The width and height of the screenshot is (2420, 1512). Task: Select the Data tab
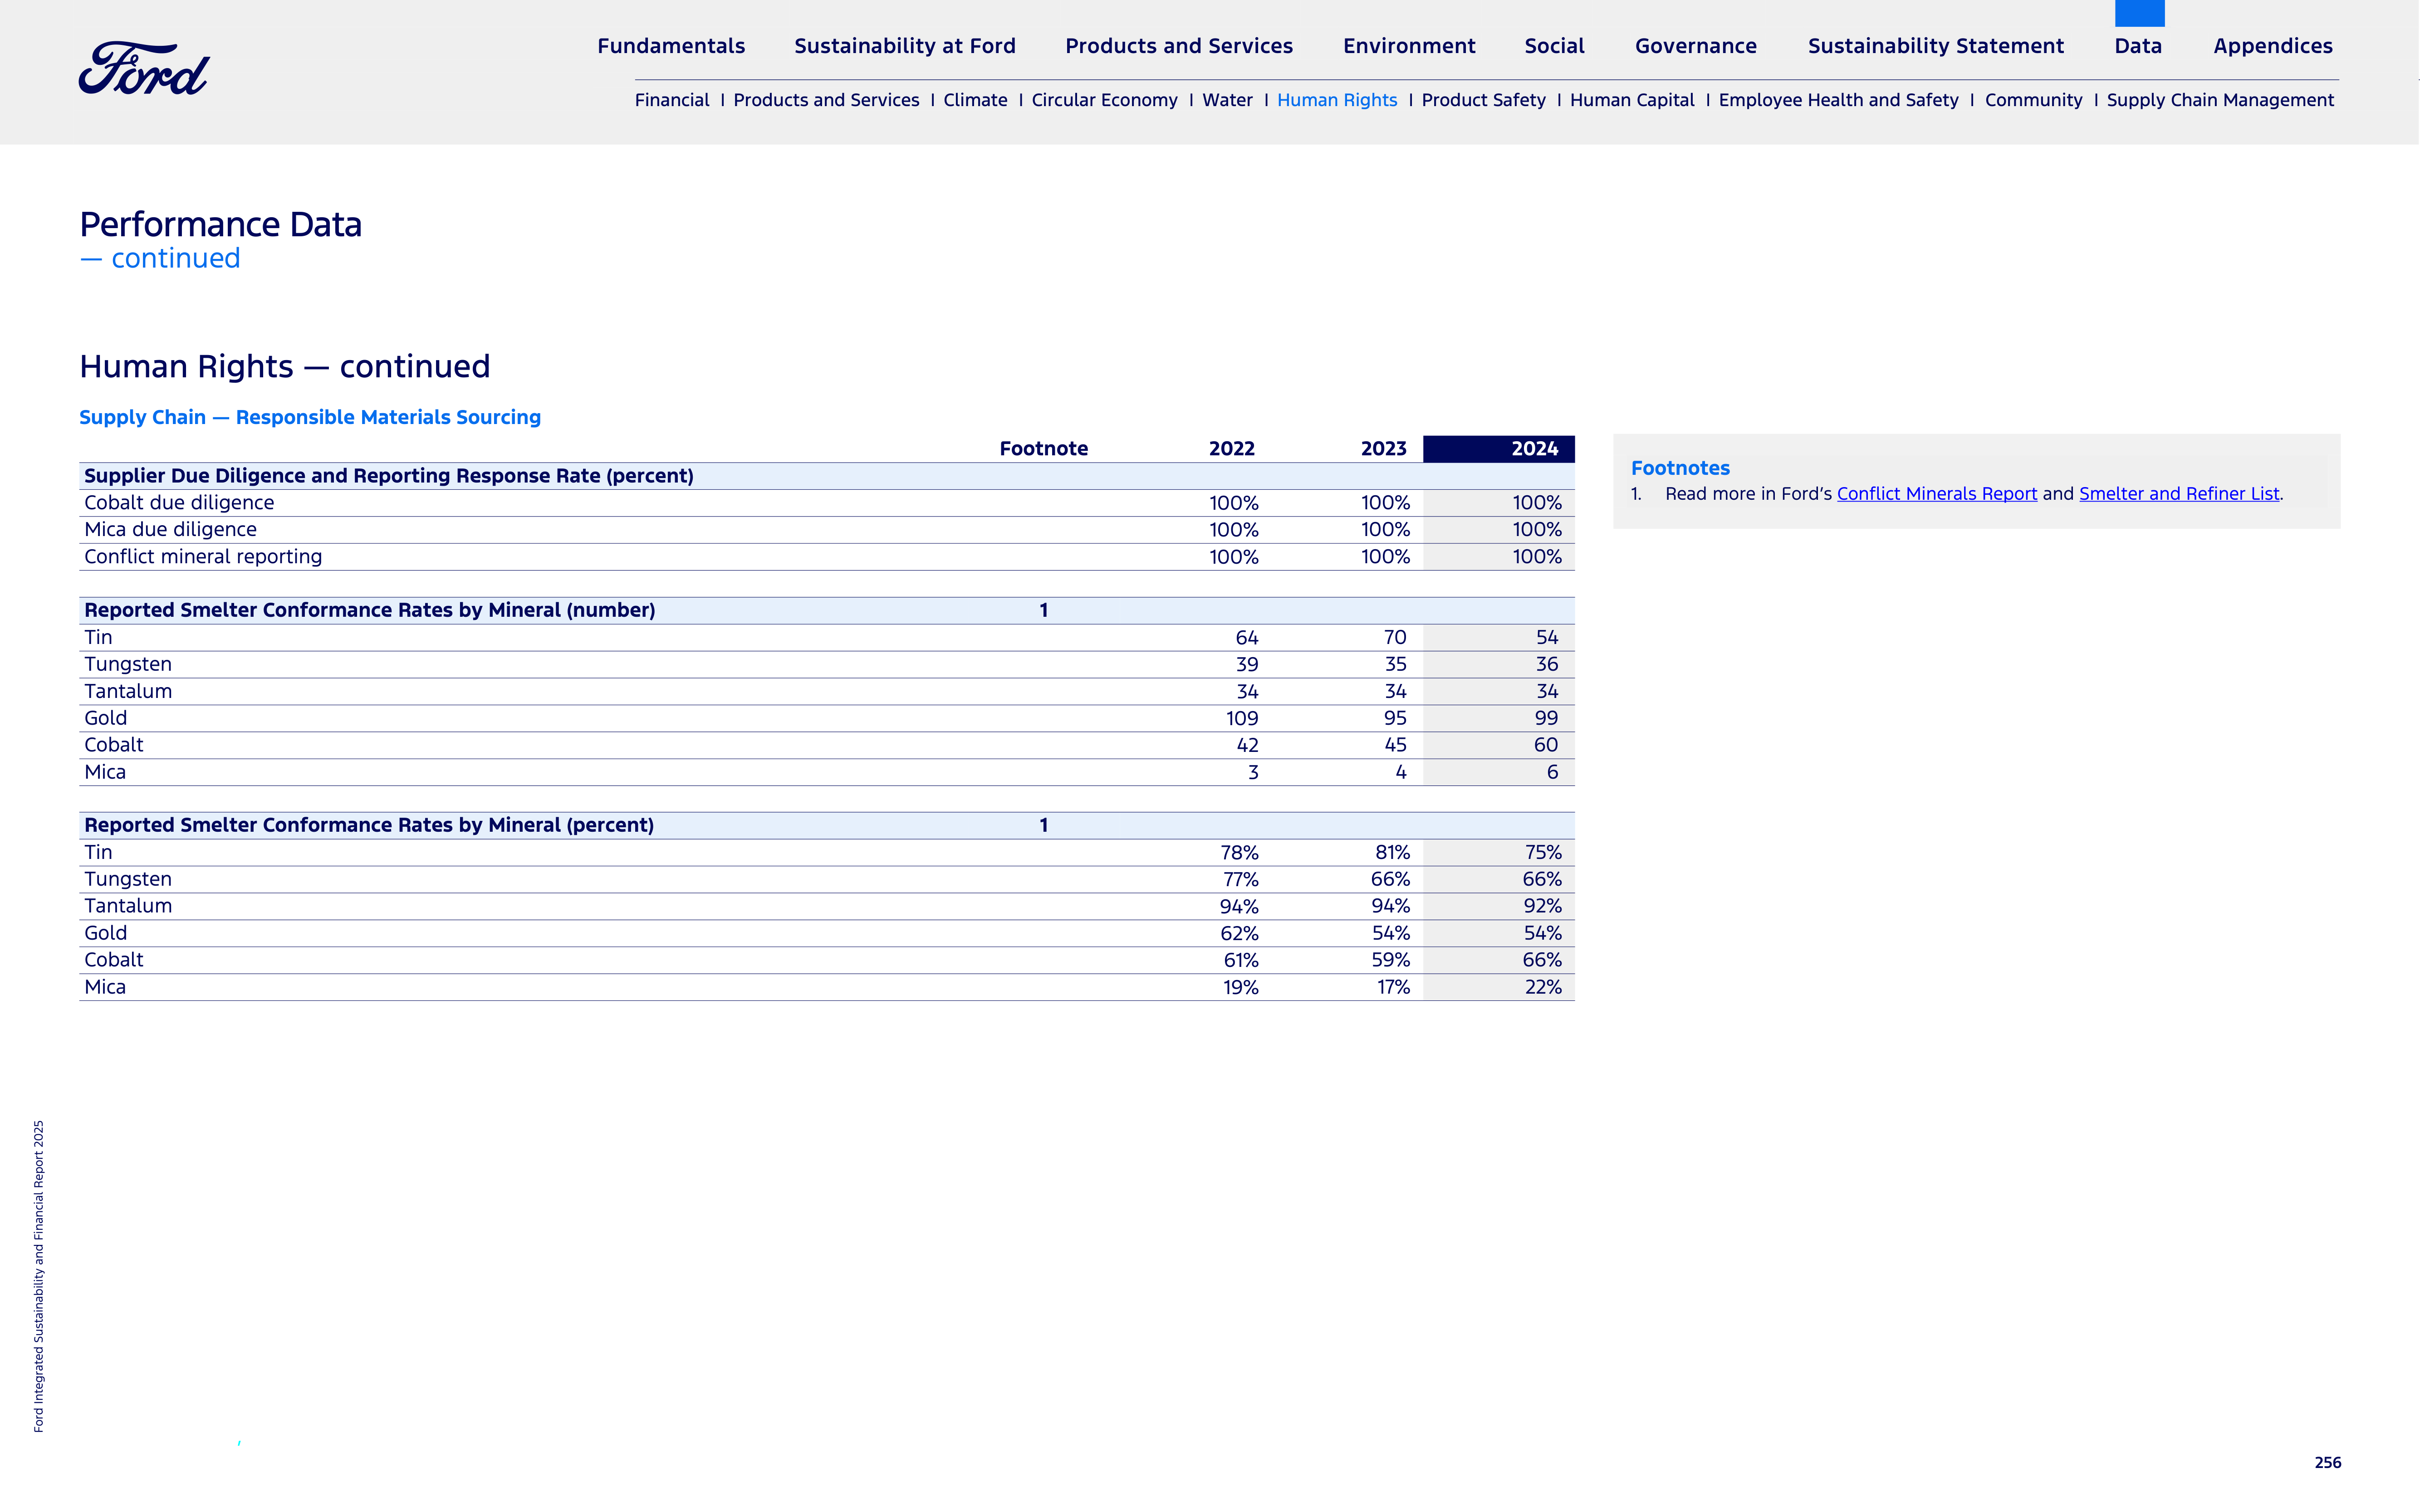(x=2138, y=46)
